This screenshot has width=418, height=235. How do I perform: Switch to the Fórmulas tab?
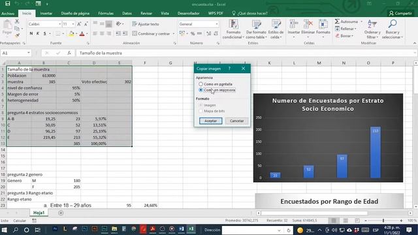106,13
